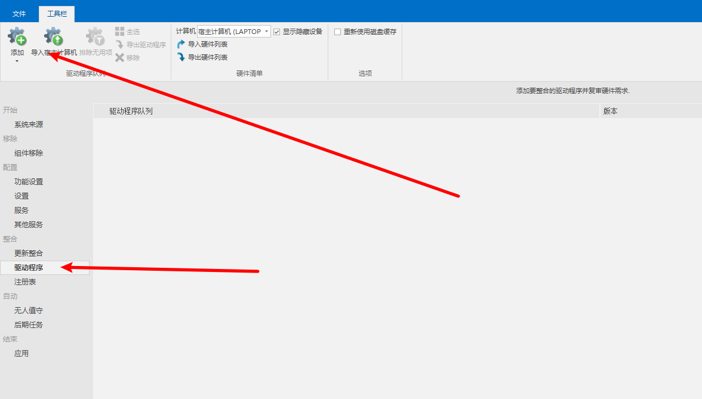Expand the 添加 button dropdown arrow
Viewport: 702px width, 399px height.
(x=17, y=61)
